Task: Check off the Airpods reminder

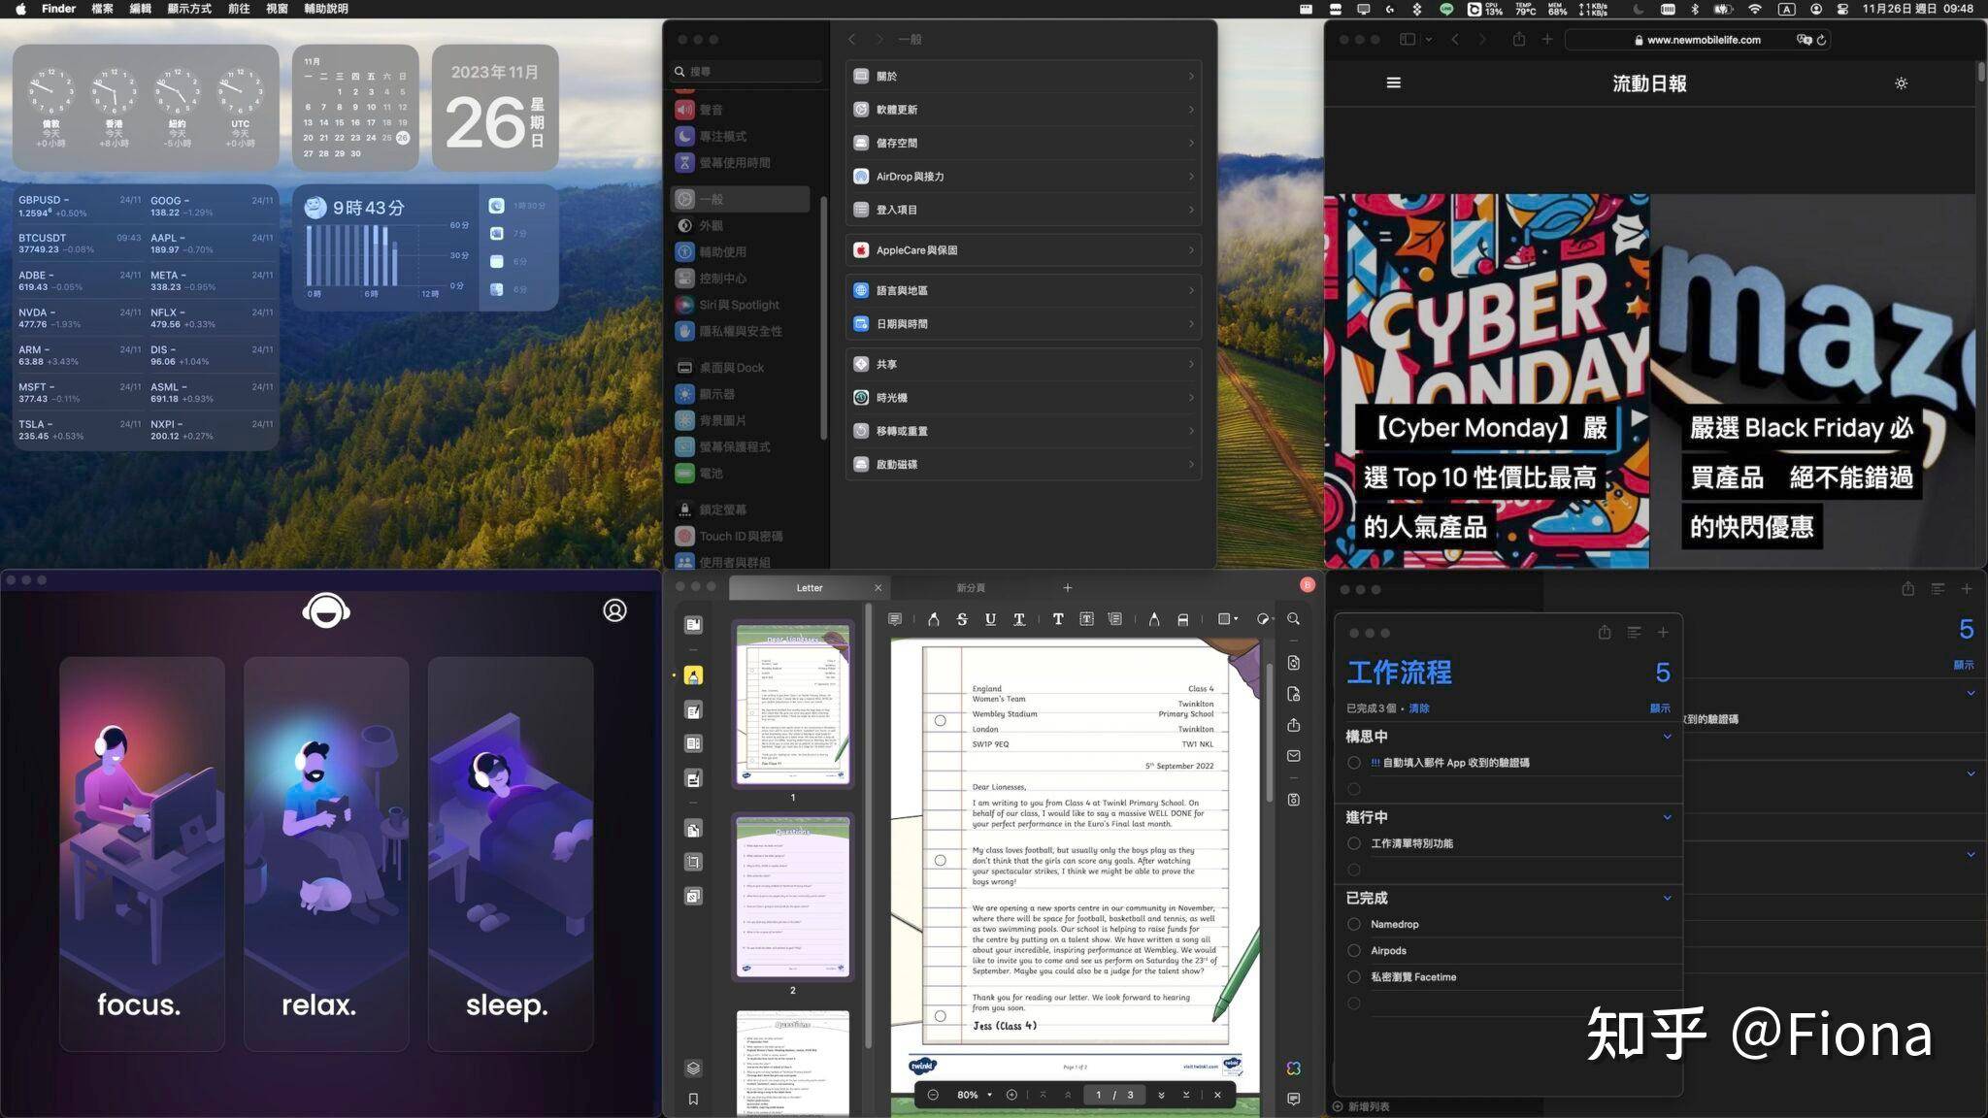Action: click(x=1353, y=950)
